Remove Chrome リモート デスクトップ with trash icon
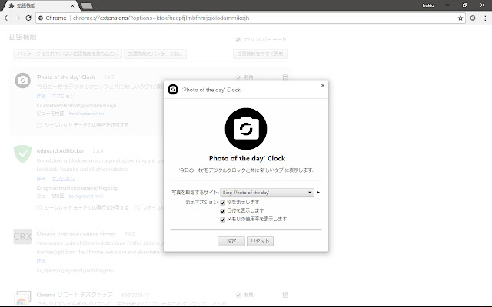492x307 pixels. [285, 295]
